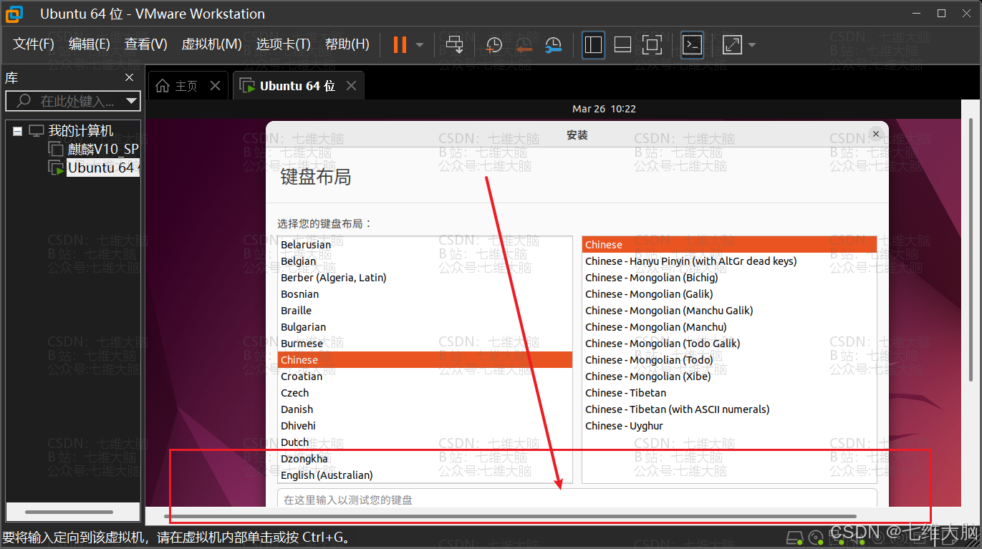The width and height of the screenshot is (982, 549).
Task: Click the 麒麟V10_SP virtual machine icon
Action: pyautogui.click(x=56, y=149)
